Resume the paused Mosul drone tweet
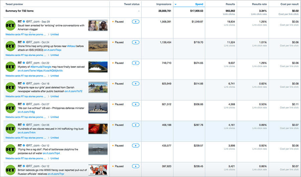Image resolution: width=301 pixels, height=177 pixels. click(135, 42)
